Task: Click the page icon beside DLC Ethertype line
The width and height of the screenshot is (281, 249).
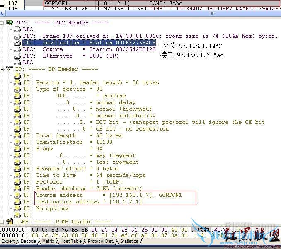Action: (x=17, y=56)
